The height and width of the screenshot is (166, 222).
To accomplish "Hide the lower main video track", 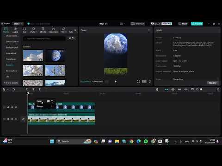I will 12,119.
